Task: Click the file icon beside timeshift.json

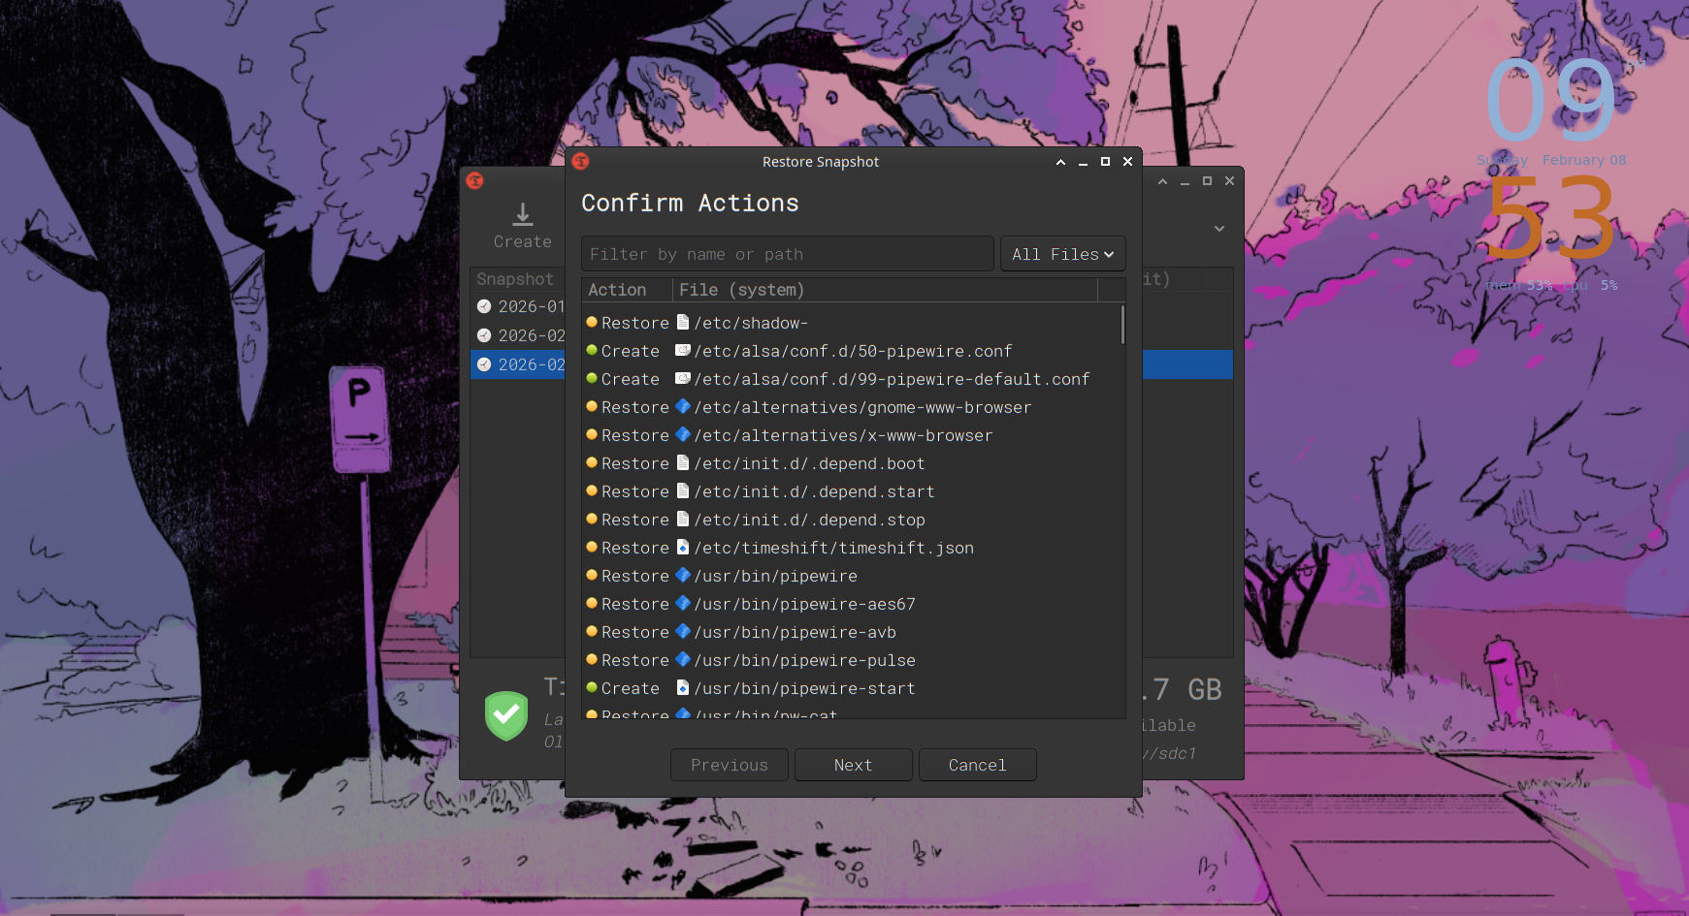Action: (683, 547)
